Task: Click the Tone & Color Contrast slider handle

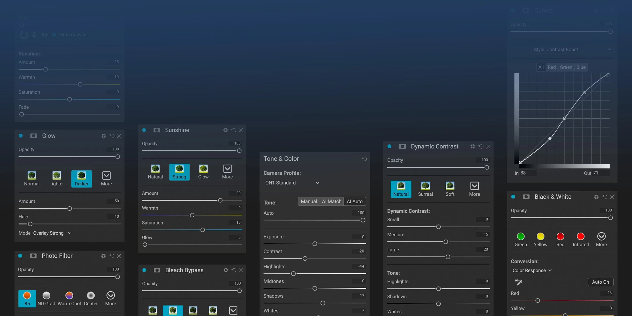Action: pos(305,259)
